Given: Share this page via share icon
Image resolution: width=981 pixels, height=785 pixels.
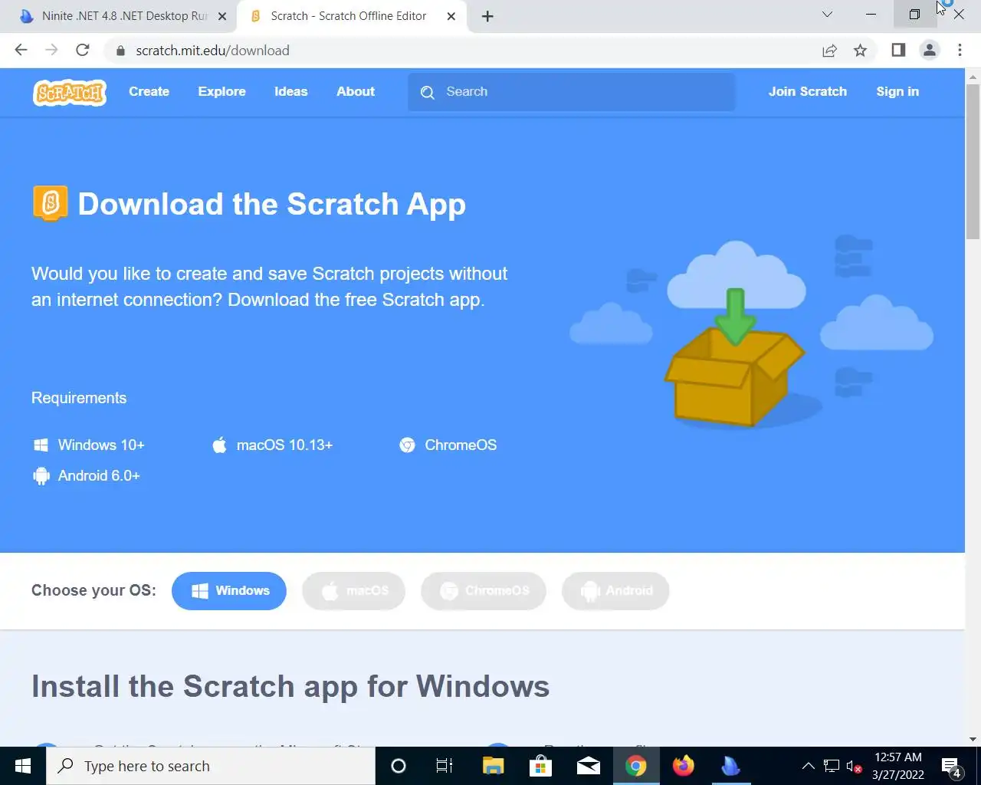Looking at the screenshot, I should 829,51.
